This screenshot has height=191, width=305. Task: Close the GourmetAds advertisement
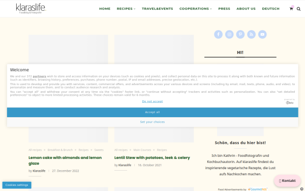point(301,188)
